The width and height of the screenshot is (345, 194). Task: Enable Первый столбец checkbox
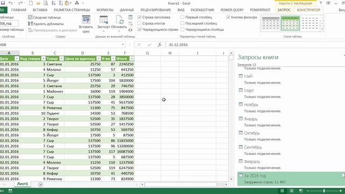click(x=182, y=17)
